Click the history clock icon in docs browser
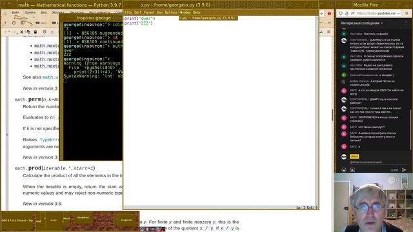Image resolution: width=413 pixels, height=232 pixels. 14,23
